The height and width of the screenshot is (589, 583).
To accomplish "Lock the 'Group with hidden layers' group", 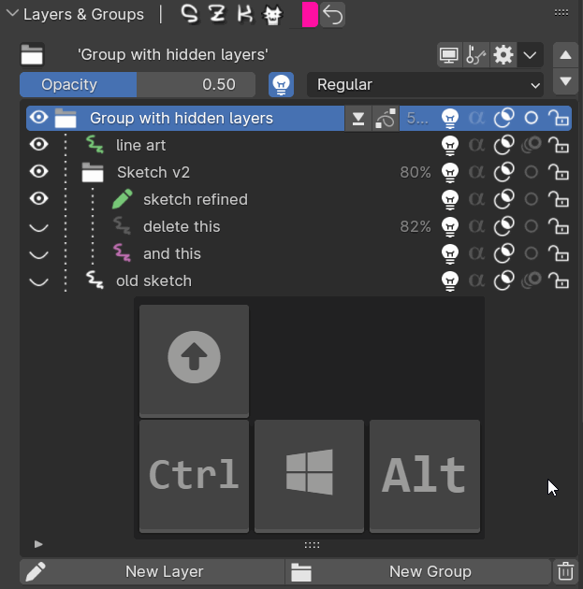I will coord(558,119).
